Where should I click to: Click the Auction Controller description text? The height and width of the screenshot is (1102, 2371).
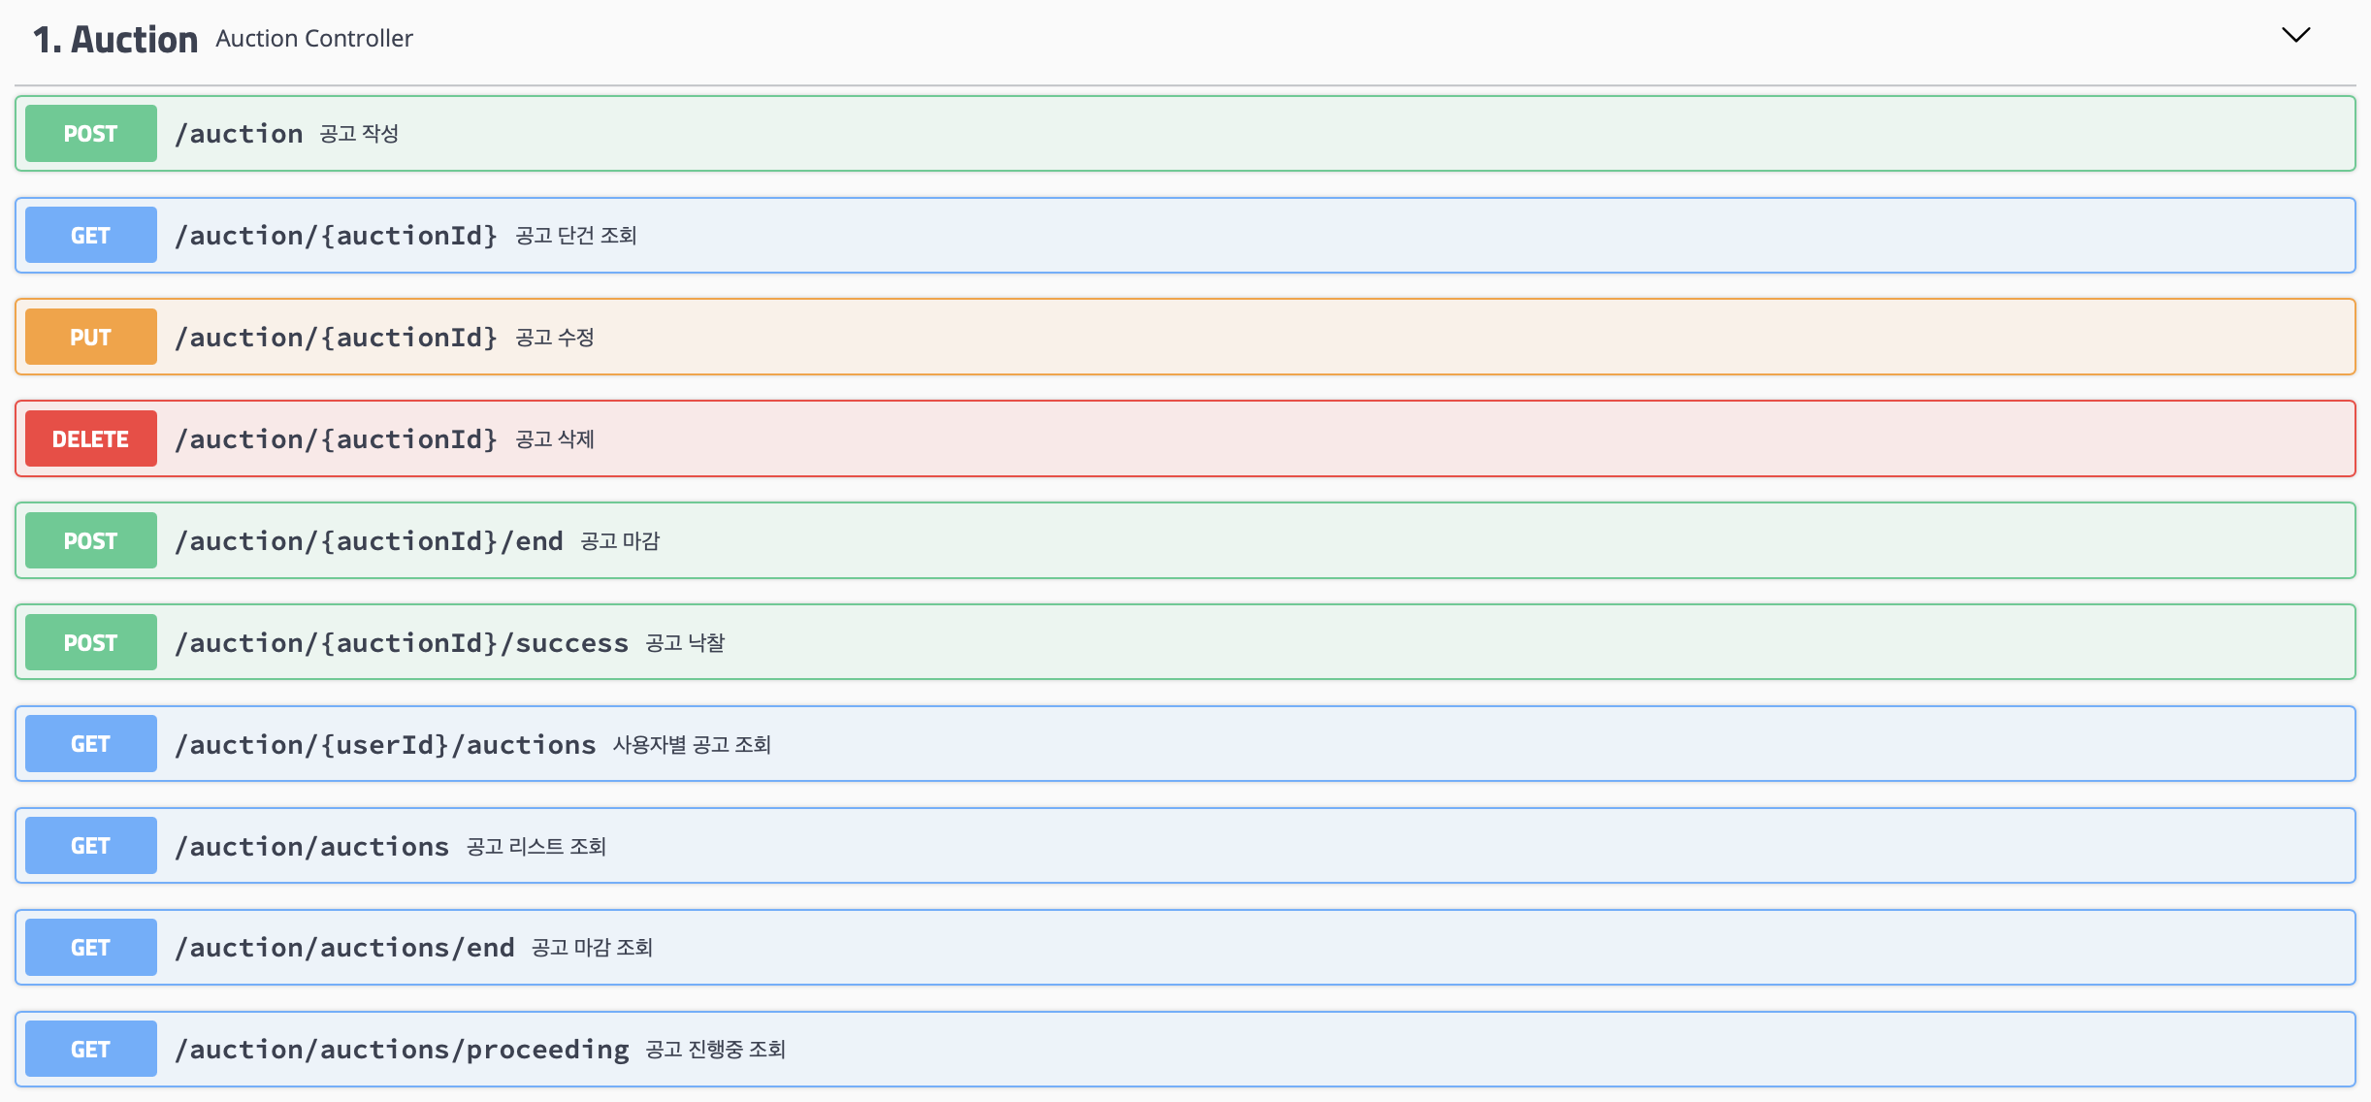[314, 39]
